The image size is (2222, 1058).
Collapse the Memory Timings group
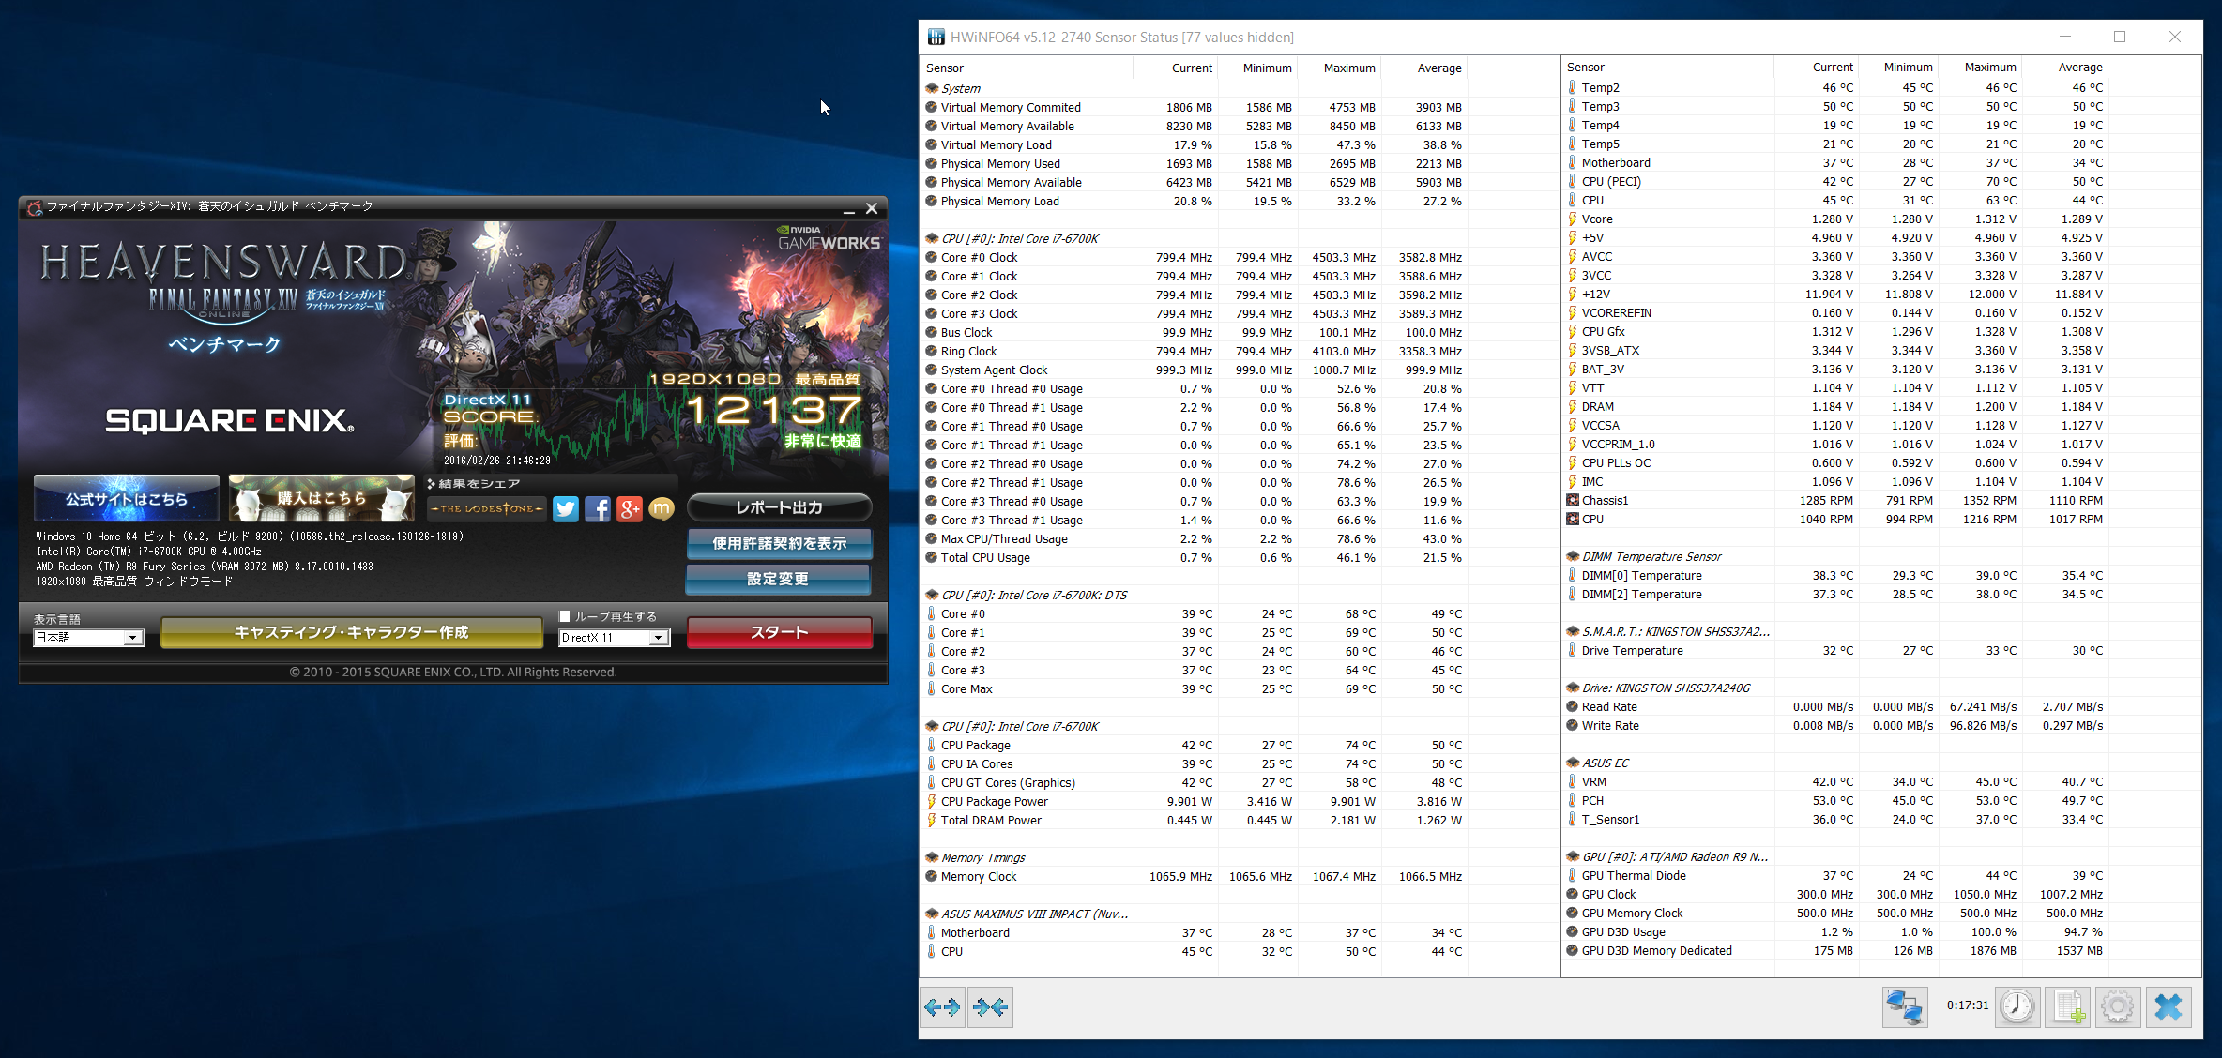(x=932, y=857)
